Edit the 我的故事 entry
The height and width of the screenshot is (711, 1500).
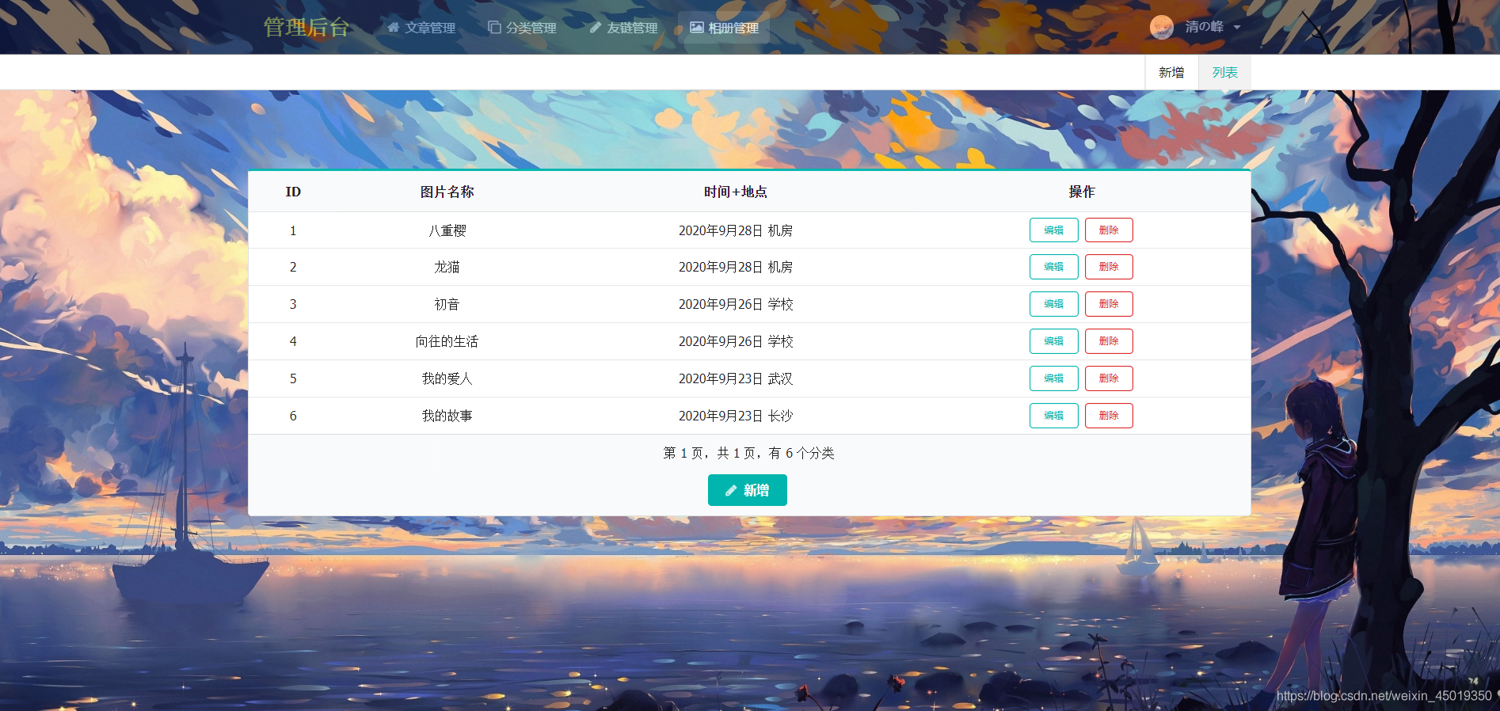[1053, 416]
